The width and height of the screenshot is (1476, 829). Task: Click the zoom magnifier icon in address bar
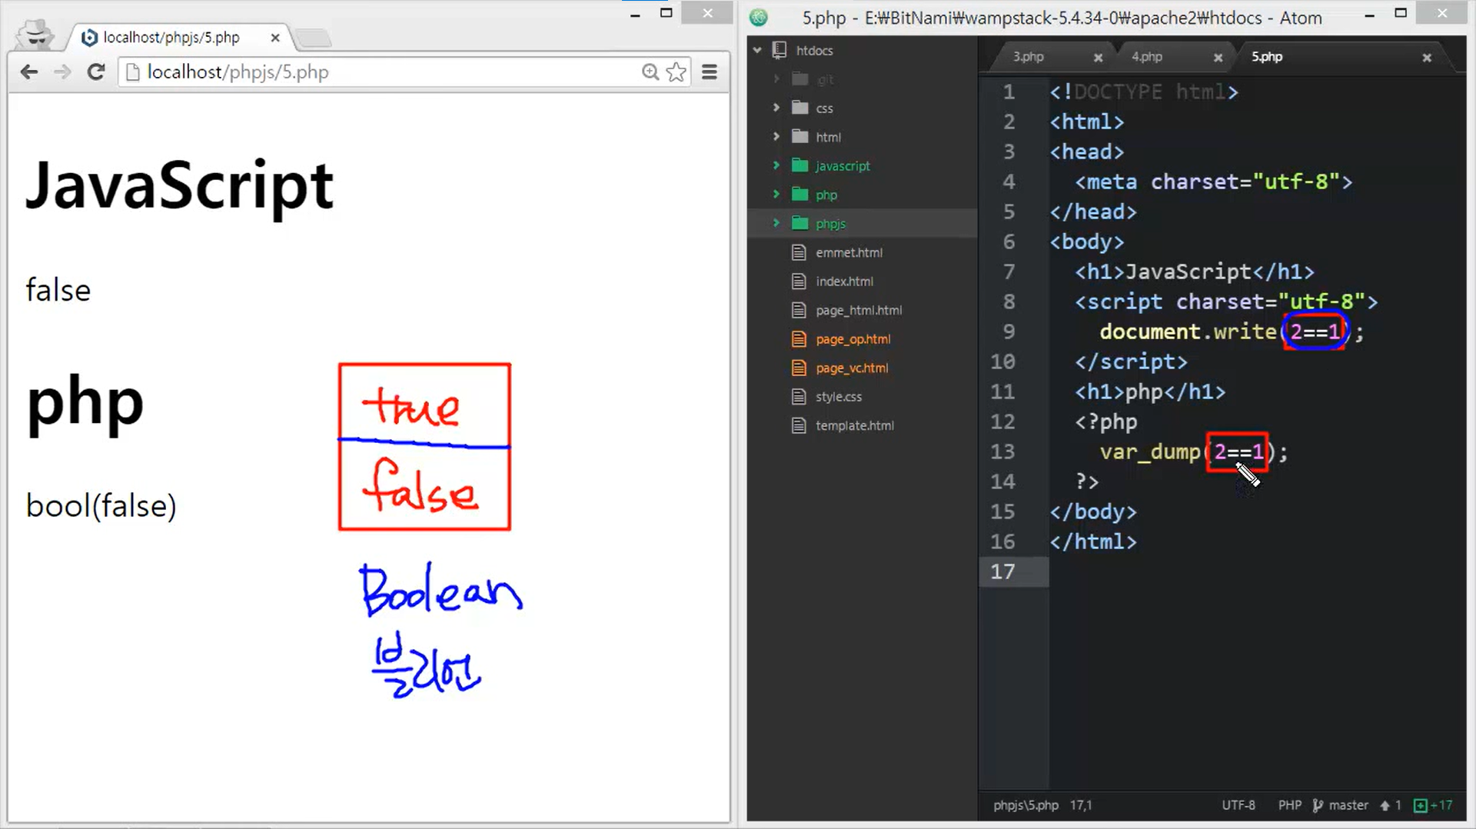click(650, 72)
